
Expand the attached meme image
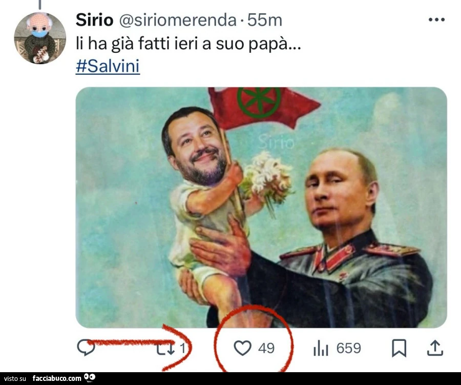click(x=261, y=207)
